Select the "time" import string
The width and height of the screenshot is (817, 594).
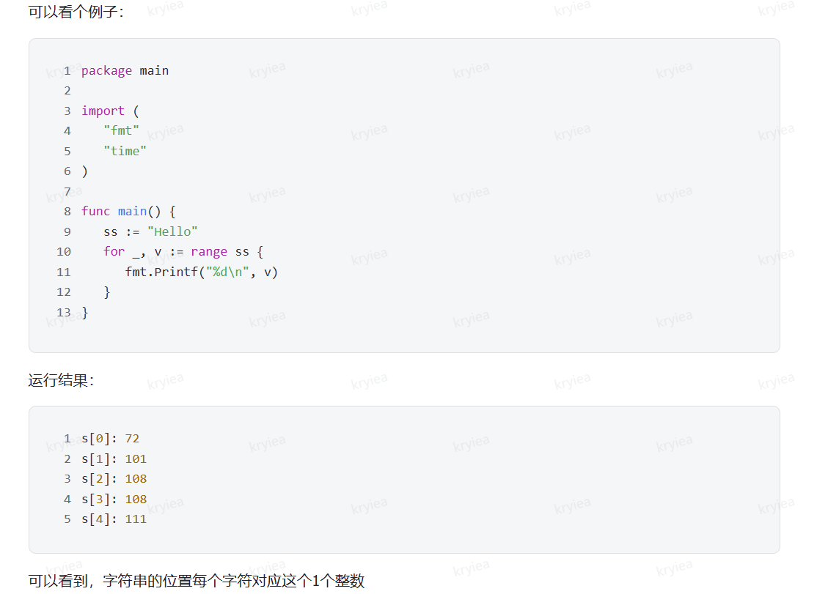(x=125, y=151)
